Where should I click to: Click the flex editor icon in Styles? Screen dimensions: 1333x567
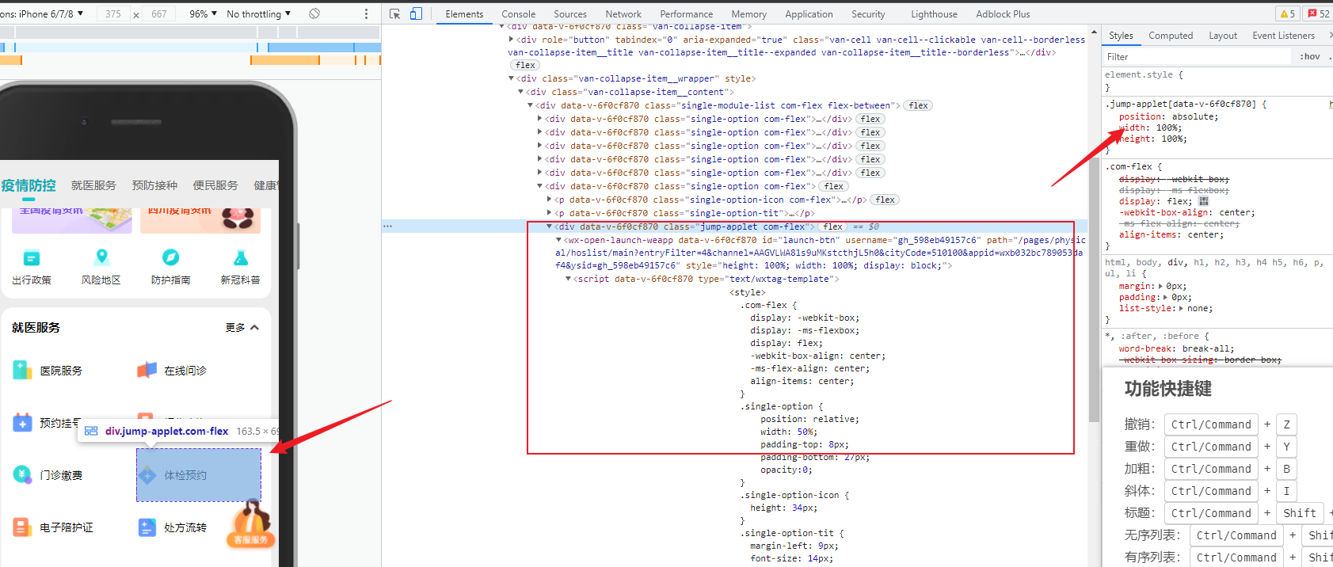pyautogui.click(x=1204, y=201)
